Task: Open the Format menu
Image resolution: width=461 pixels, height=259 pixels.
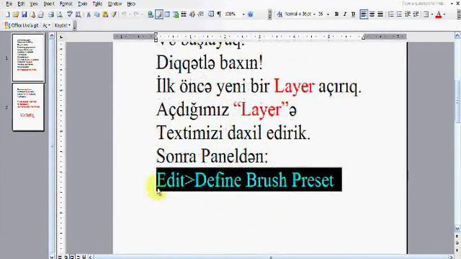Action: click(66, 4)
